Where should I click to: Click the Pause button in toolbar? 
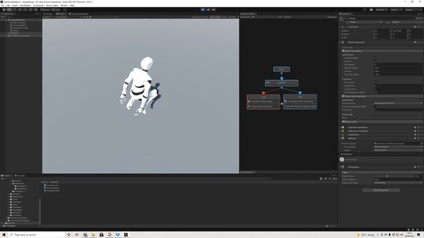point(208,9)
